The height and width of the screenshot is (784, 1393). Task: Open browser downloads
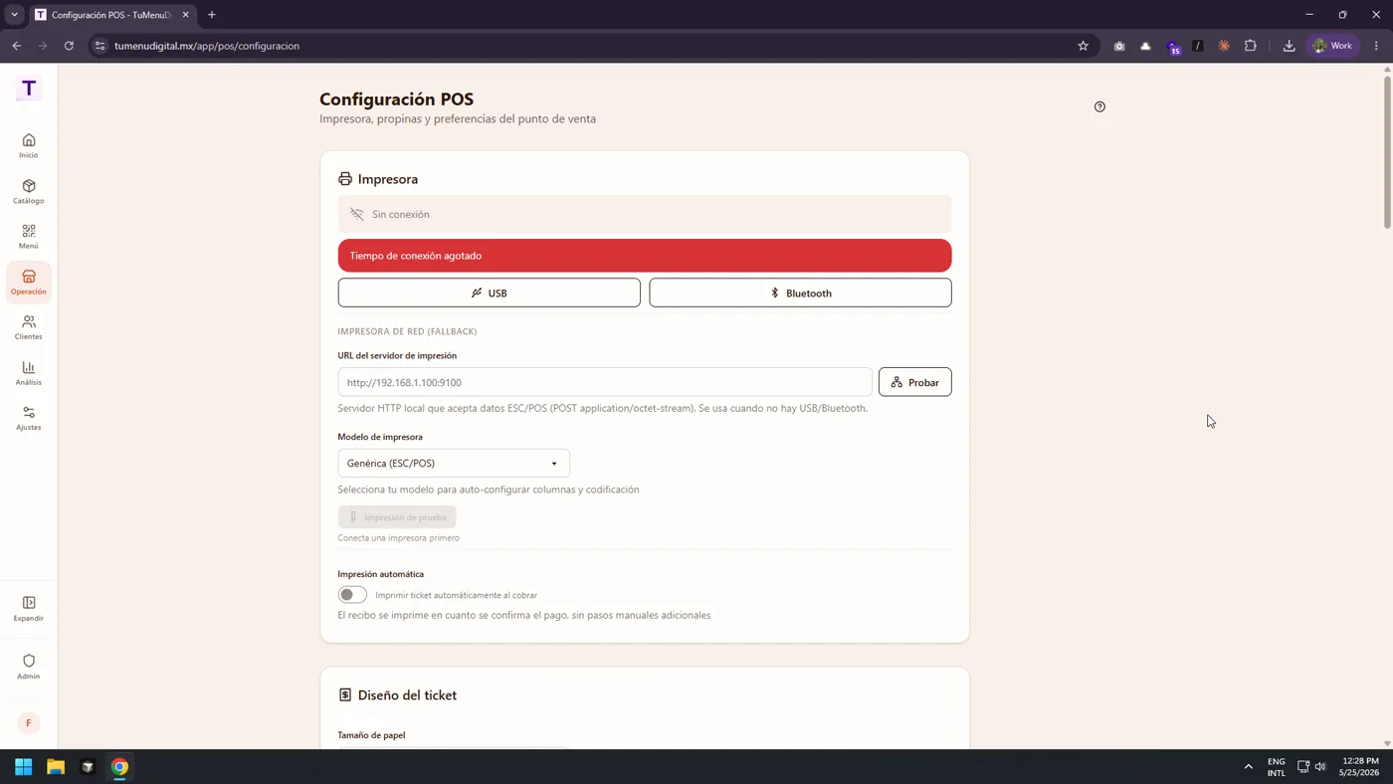pos(1289,46)
